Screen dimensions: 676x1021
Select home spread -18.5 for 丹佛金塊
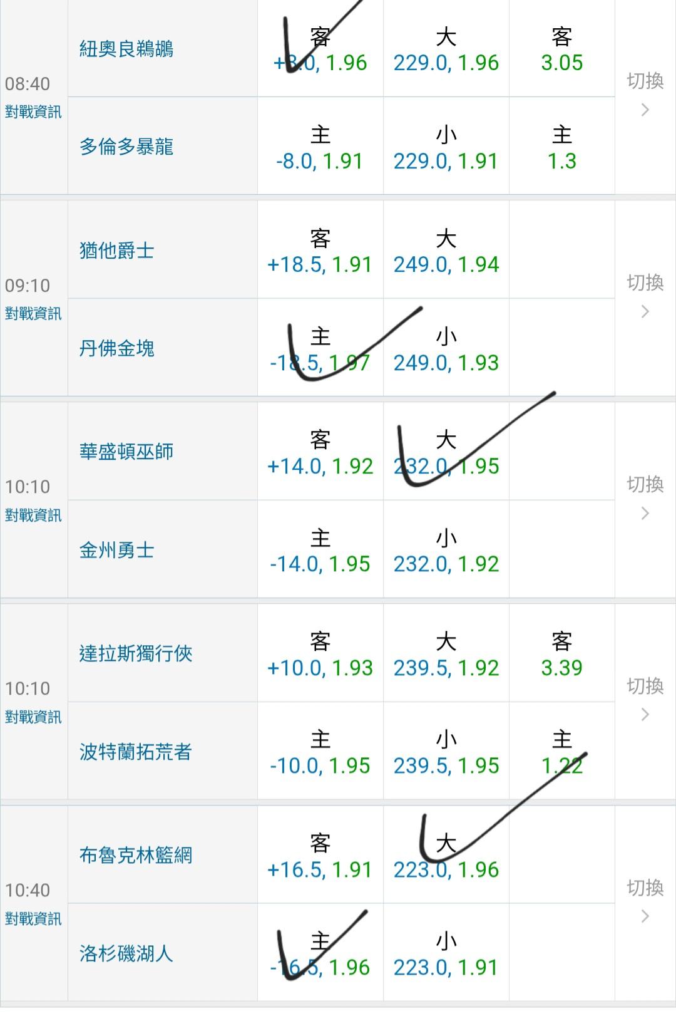[x=320, y=350]
